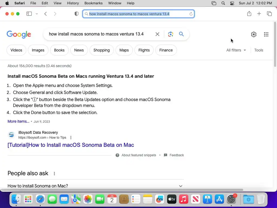Open the History menu
This screenshot has width=277, height=208.
73,3
